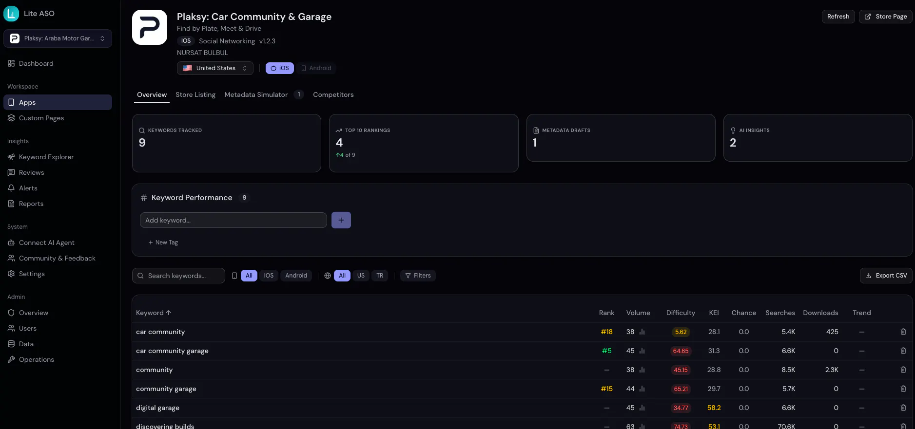Open the Alerts section
Screen dimensions: 915x429
58,188
